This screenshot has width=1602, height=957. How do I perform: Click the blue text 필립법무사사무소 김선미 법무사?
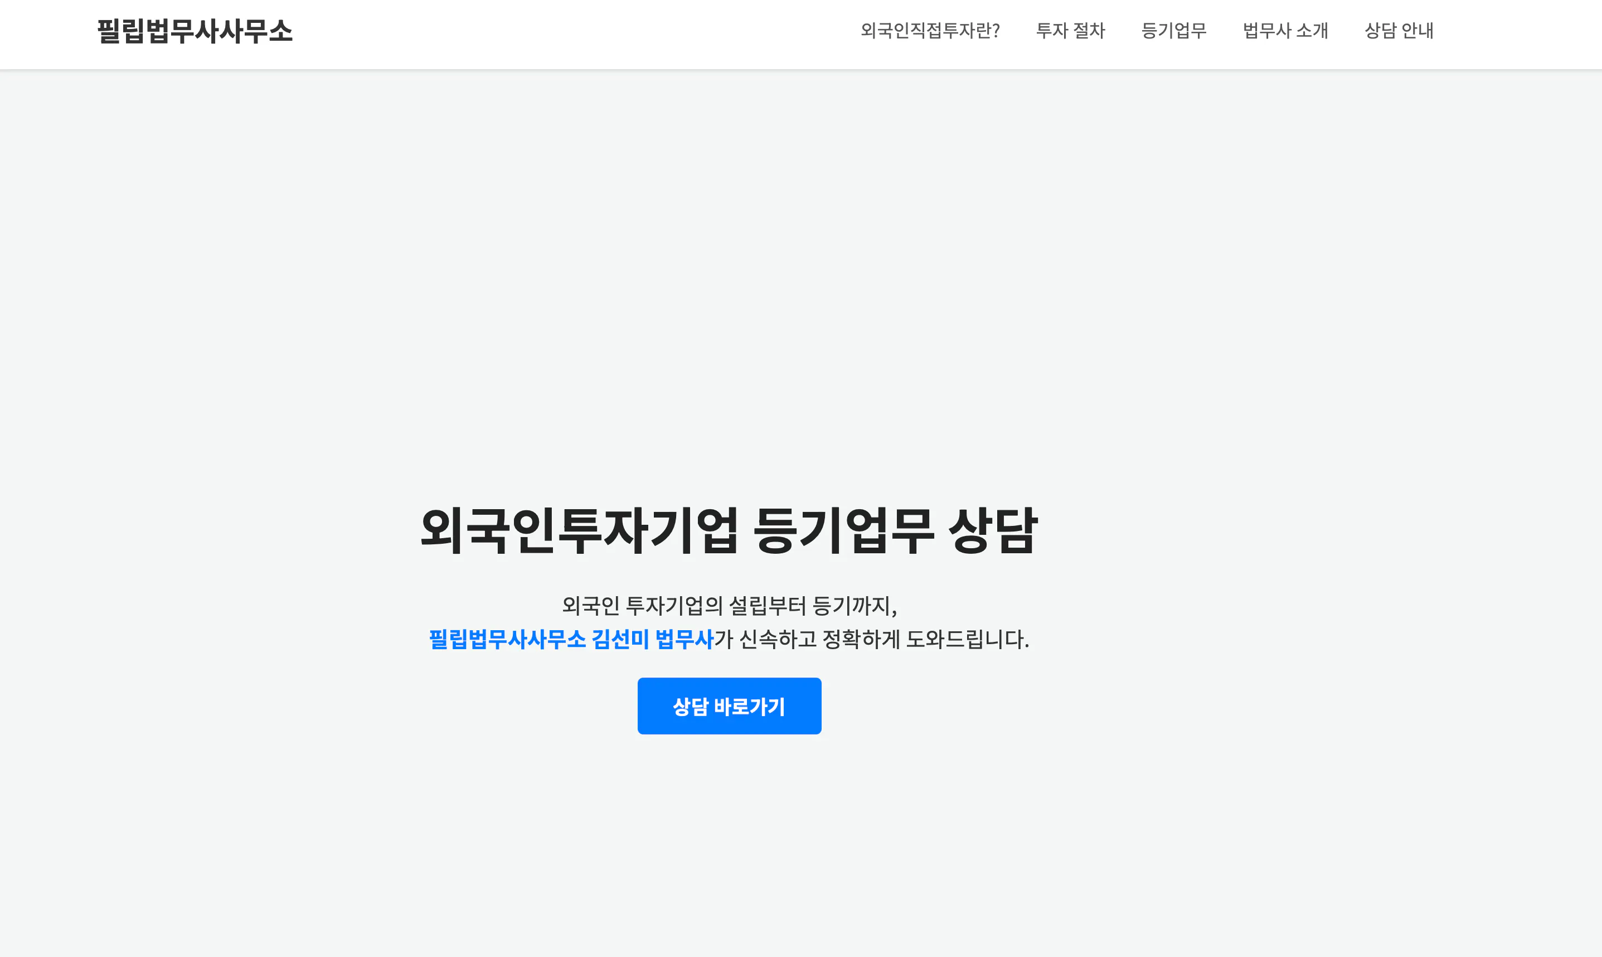571,639
